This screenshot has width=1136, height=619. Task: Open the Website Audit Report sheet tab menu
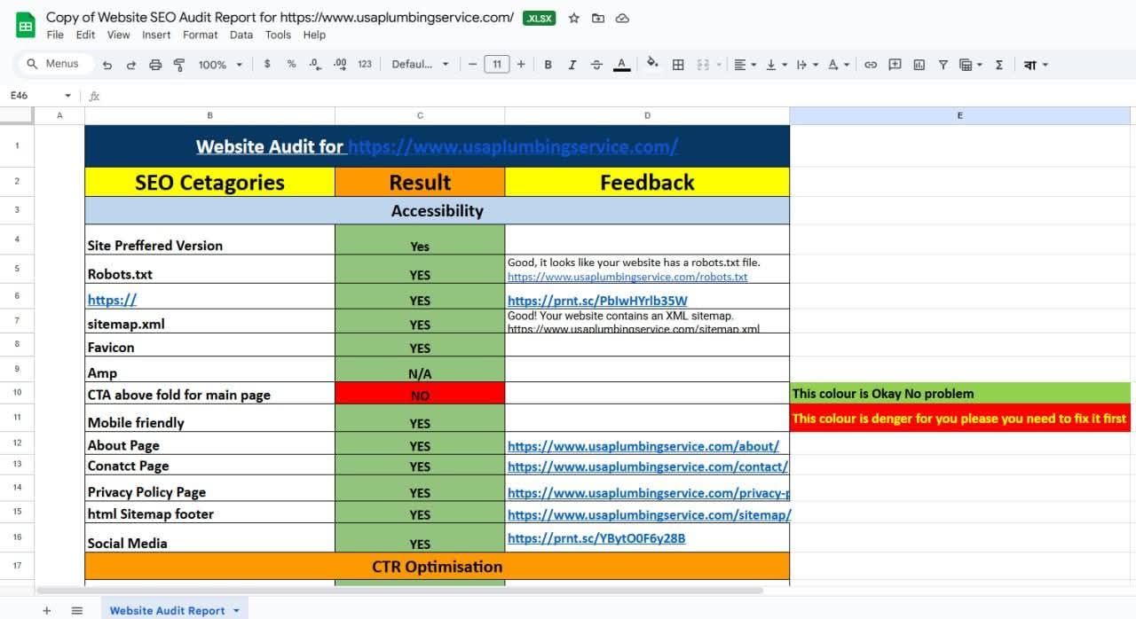click(x=236, y=610)
